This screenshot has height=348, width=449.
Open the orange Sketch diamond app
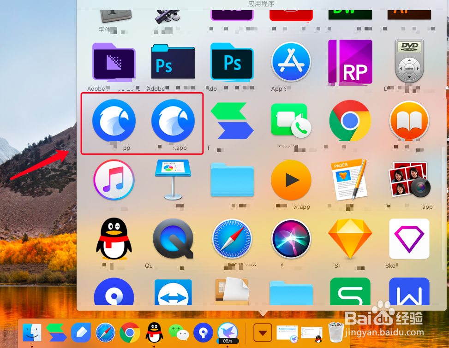click(x=350, y=239)
